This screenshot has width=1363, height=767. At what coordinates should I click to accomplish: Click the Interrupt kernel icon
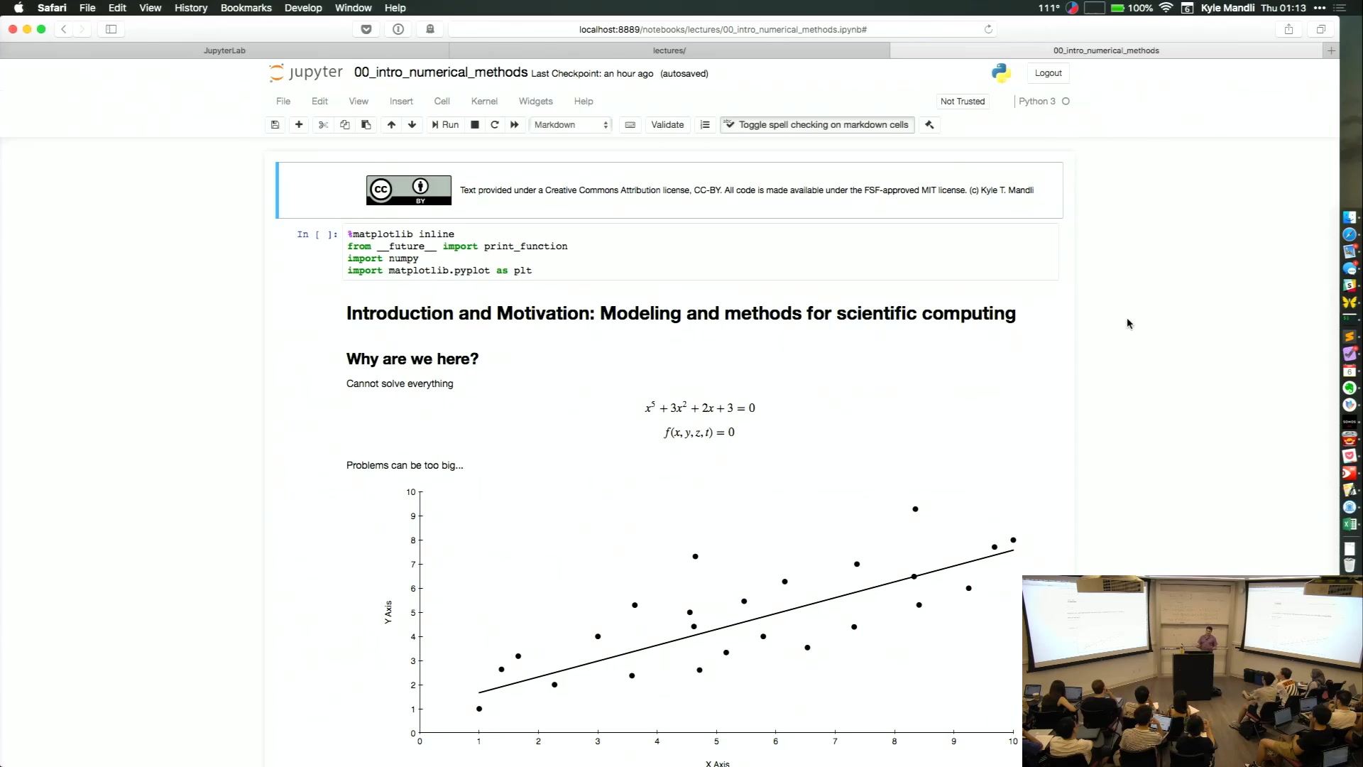pos(474,124)
